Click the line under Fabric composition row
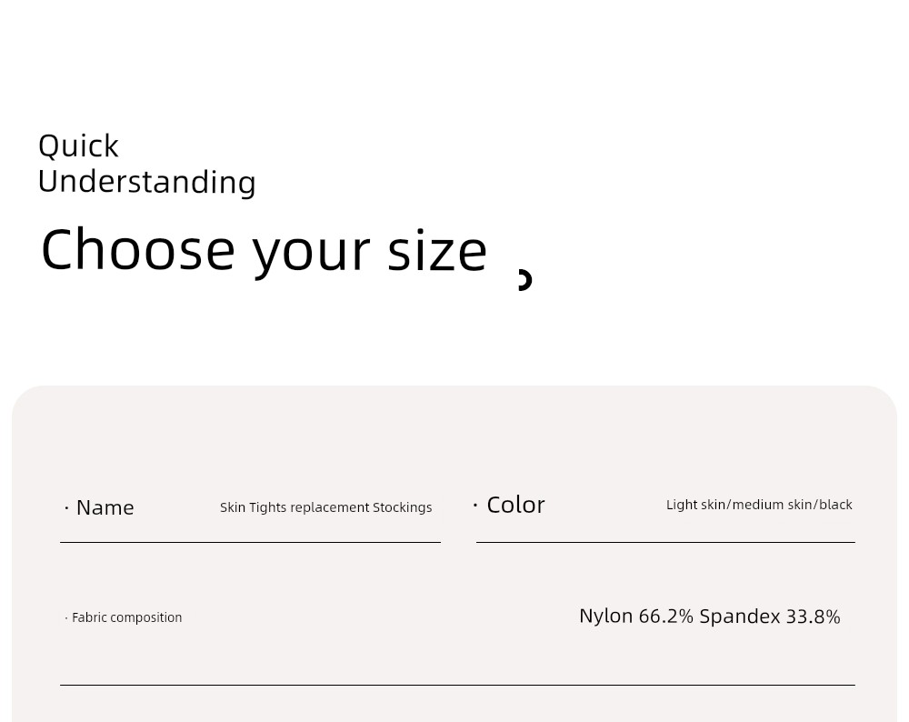Image resolution: width=909 pixels, height=722 pixels. [x=457, y=685]
